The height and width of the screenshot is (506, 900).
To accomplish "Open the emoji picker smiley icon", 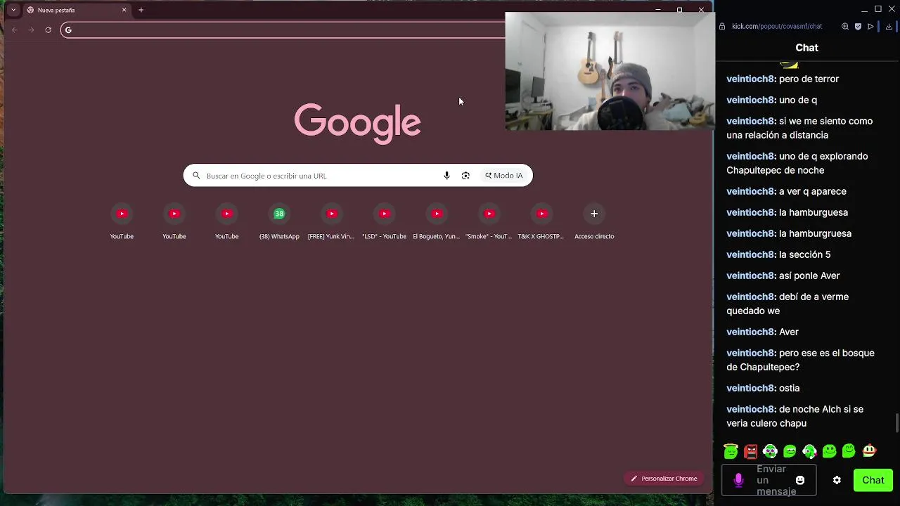I will click(800, 480).
